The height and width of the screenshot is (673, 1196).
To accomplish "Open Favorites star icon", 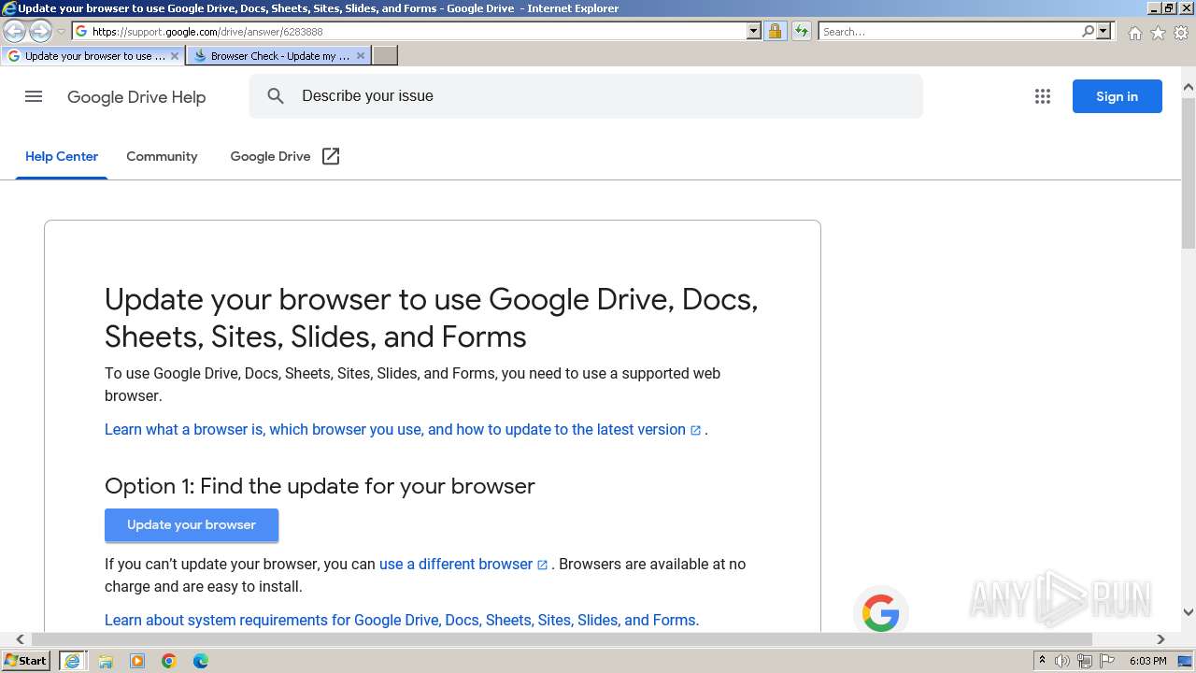I will point(1158,33).
